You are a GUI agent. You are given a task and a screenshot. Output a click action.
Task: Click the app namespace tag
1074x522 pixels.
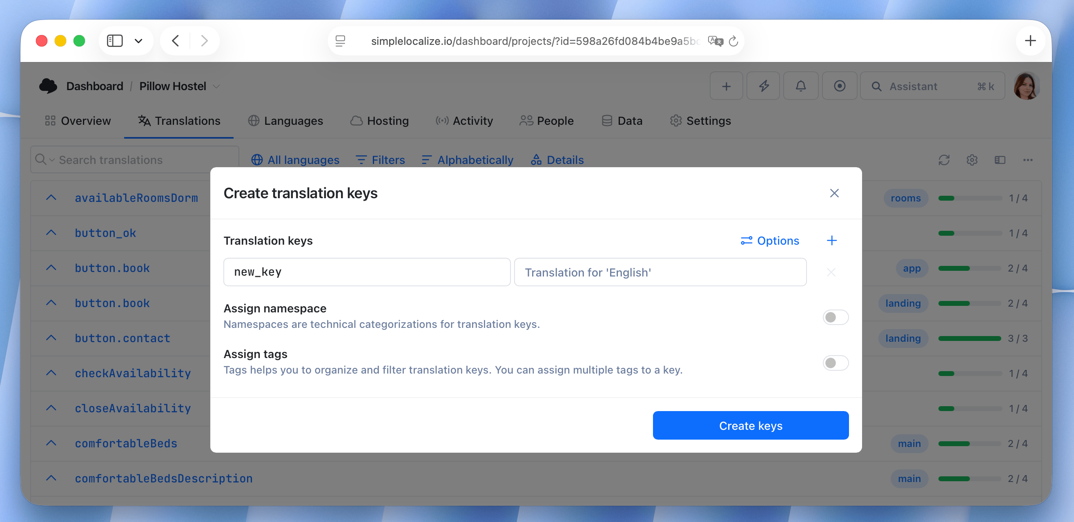point(911,268)
